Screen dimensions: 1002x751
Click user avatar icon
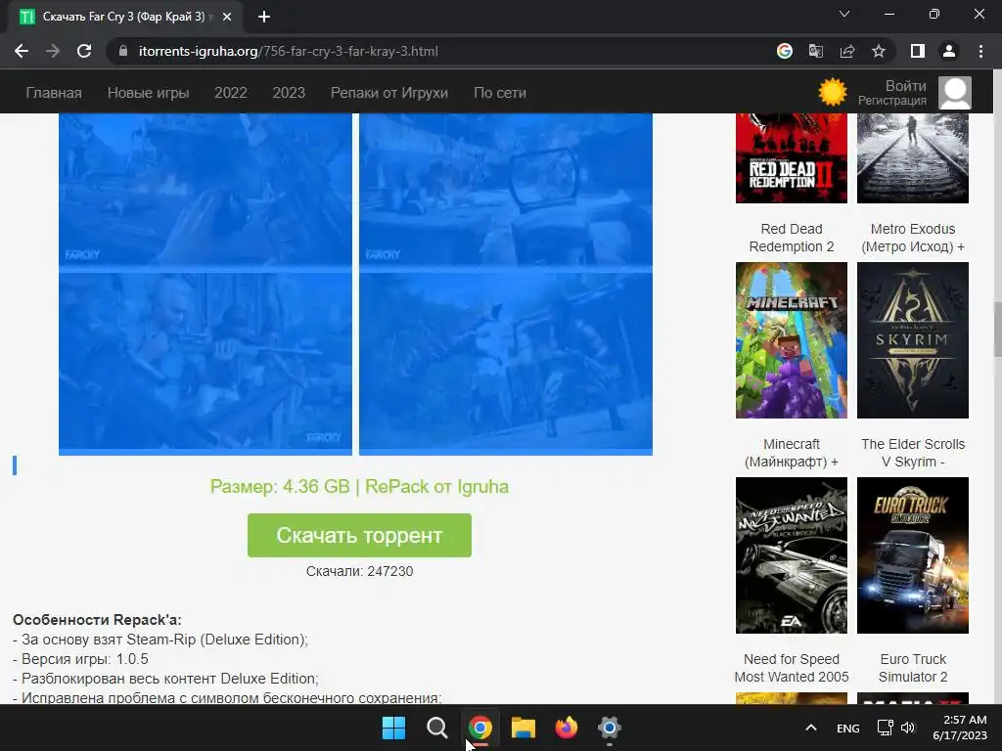[955, 93]
